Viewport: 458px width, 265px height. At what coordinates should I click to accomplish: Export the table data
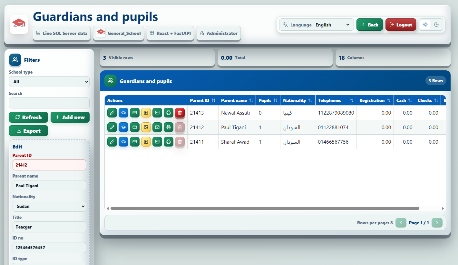[x=28, y=131]
